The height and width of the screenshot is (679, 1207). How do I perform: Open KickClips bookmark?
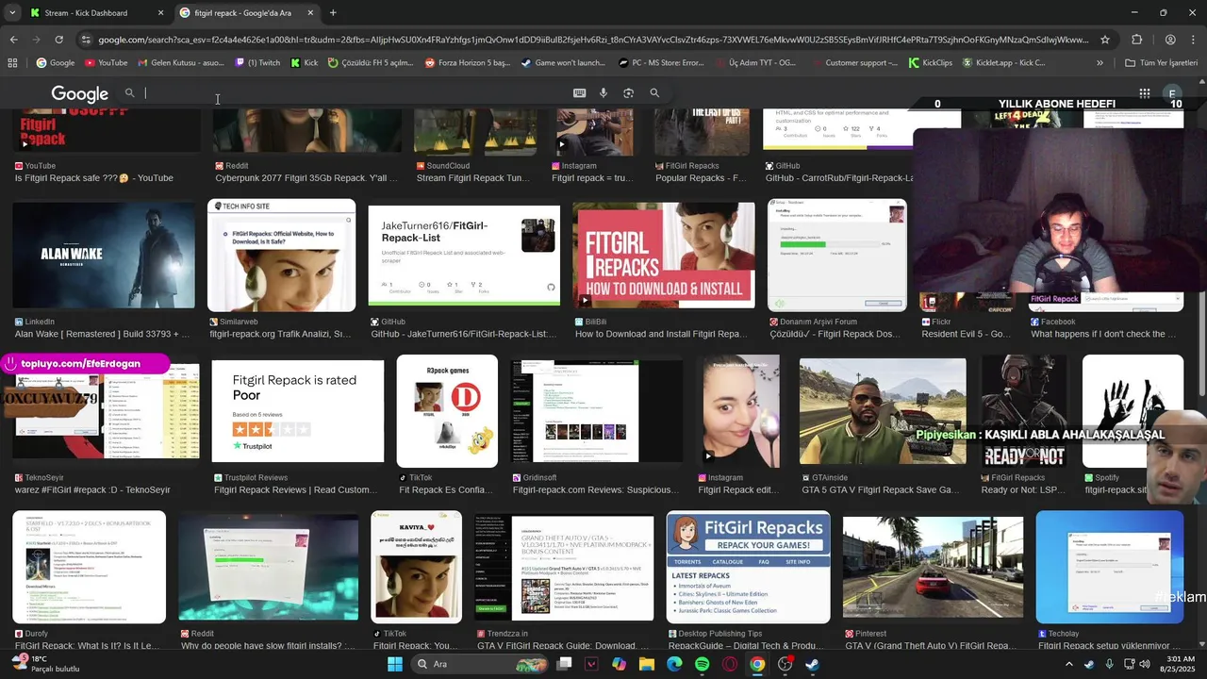pyautogui.click(x=930, y=63)
